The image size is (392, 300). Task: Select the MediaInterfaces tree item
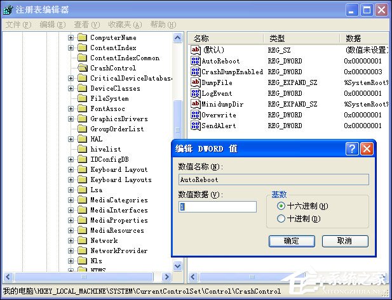coord(119,210)
